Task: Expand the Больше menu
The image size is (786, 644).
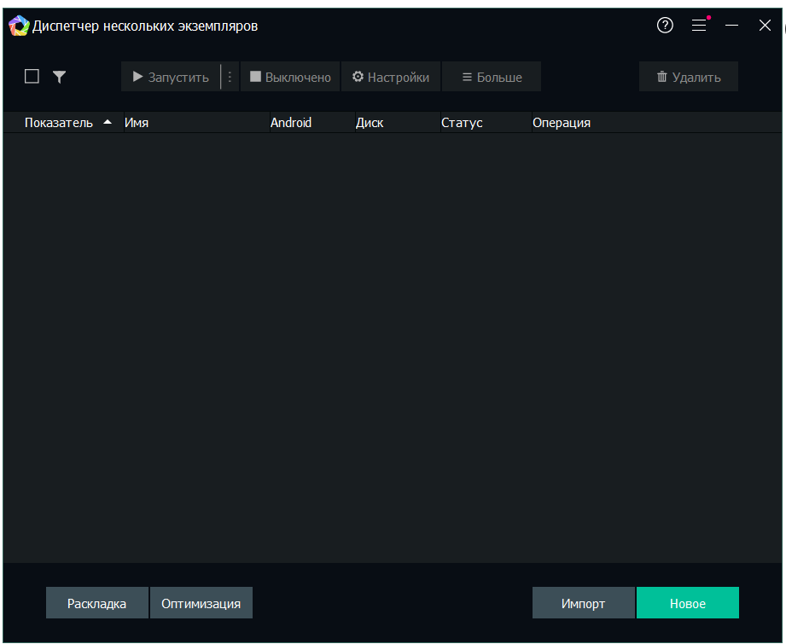Action: [x=492, y=77]
